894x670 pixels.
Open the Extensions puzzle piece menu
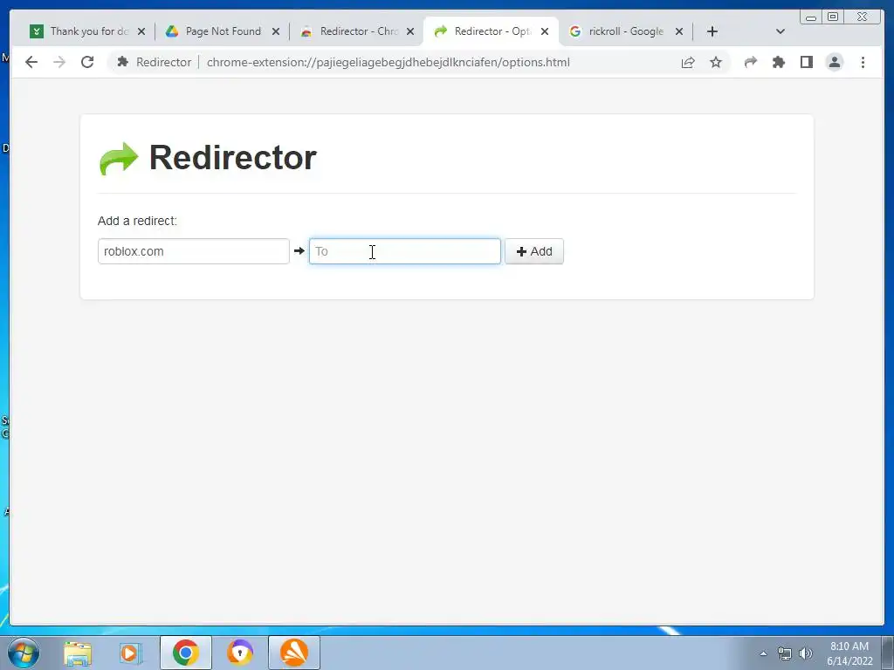point(779,62)
